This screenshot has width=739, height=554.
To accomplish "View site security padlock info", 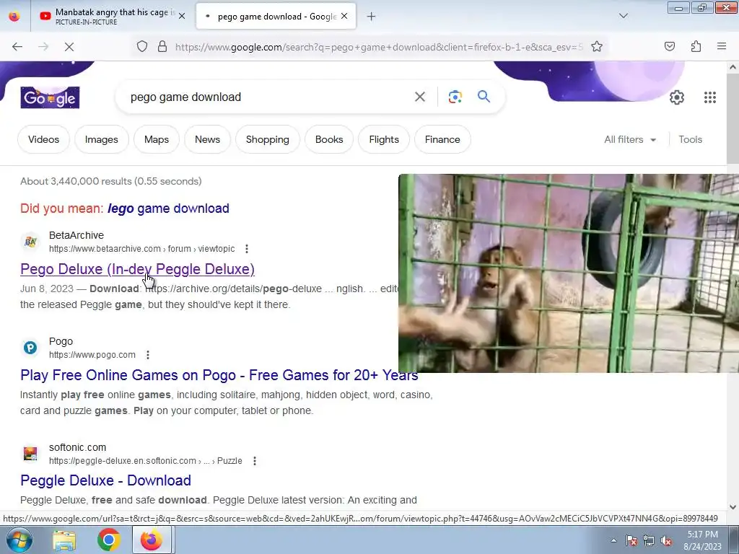I will tap(162, 46).
